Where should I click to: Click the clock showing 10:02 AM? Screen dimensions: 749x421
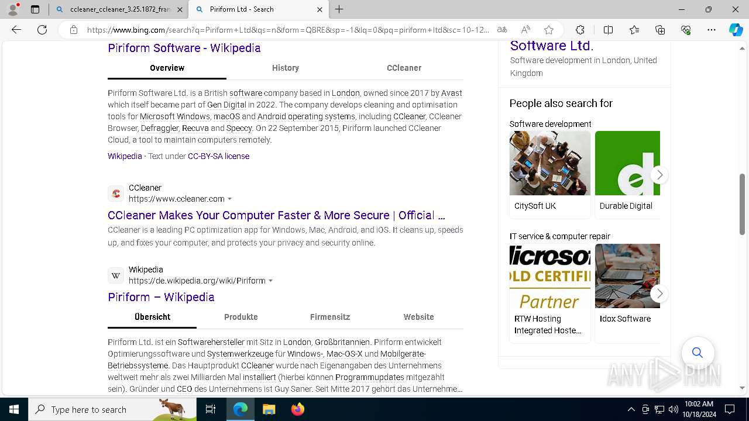699,404
